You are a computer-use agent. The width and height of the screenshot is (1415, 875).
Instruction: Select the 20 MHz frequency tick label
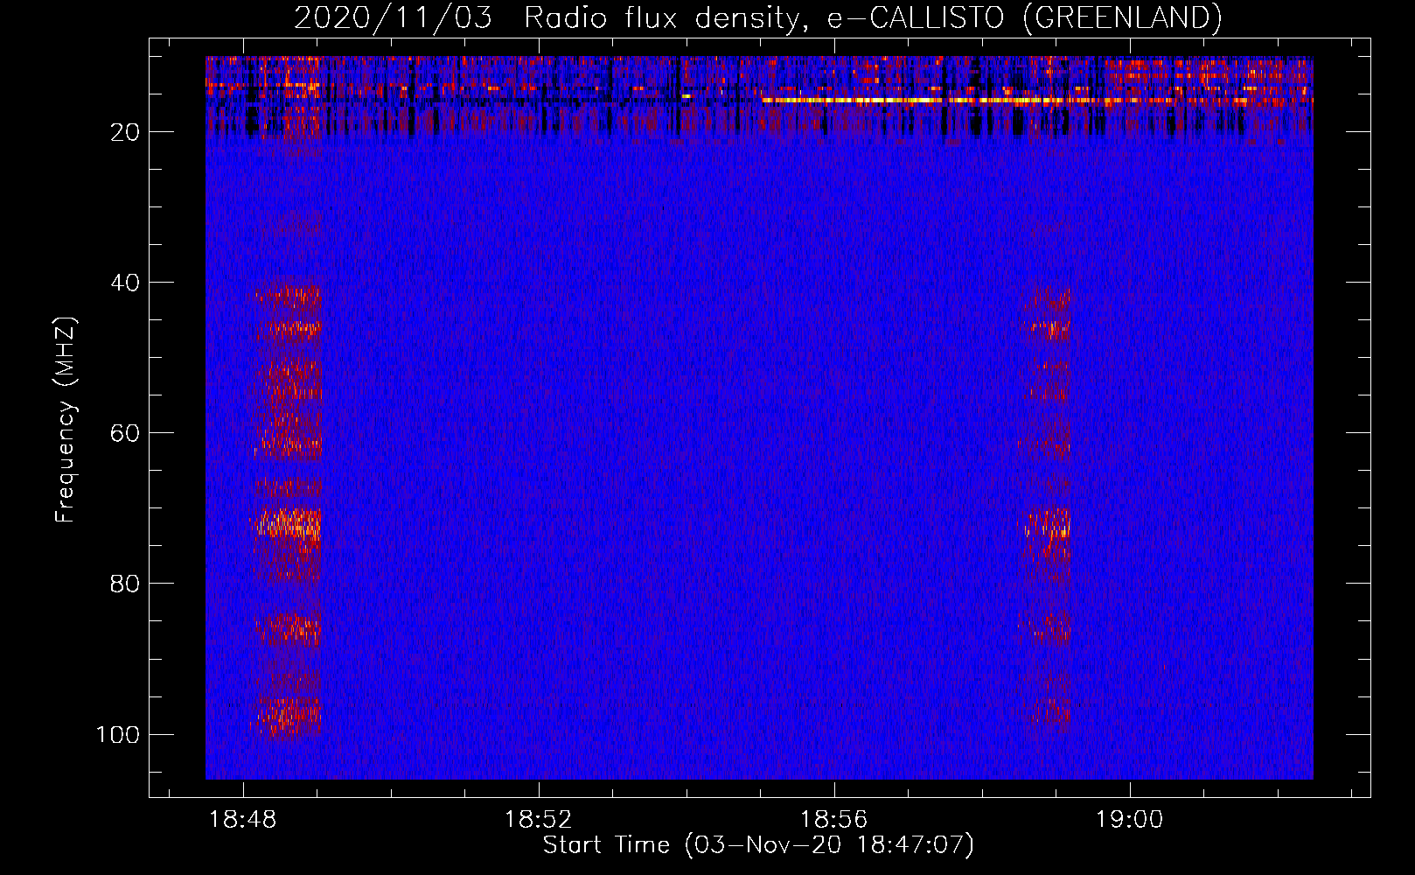point(125,132)
